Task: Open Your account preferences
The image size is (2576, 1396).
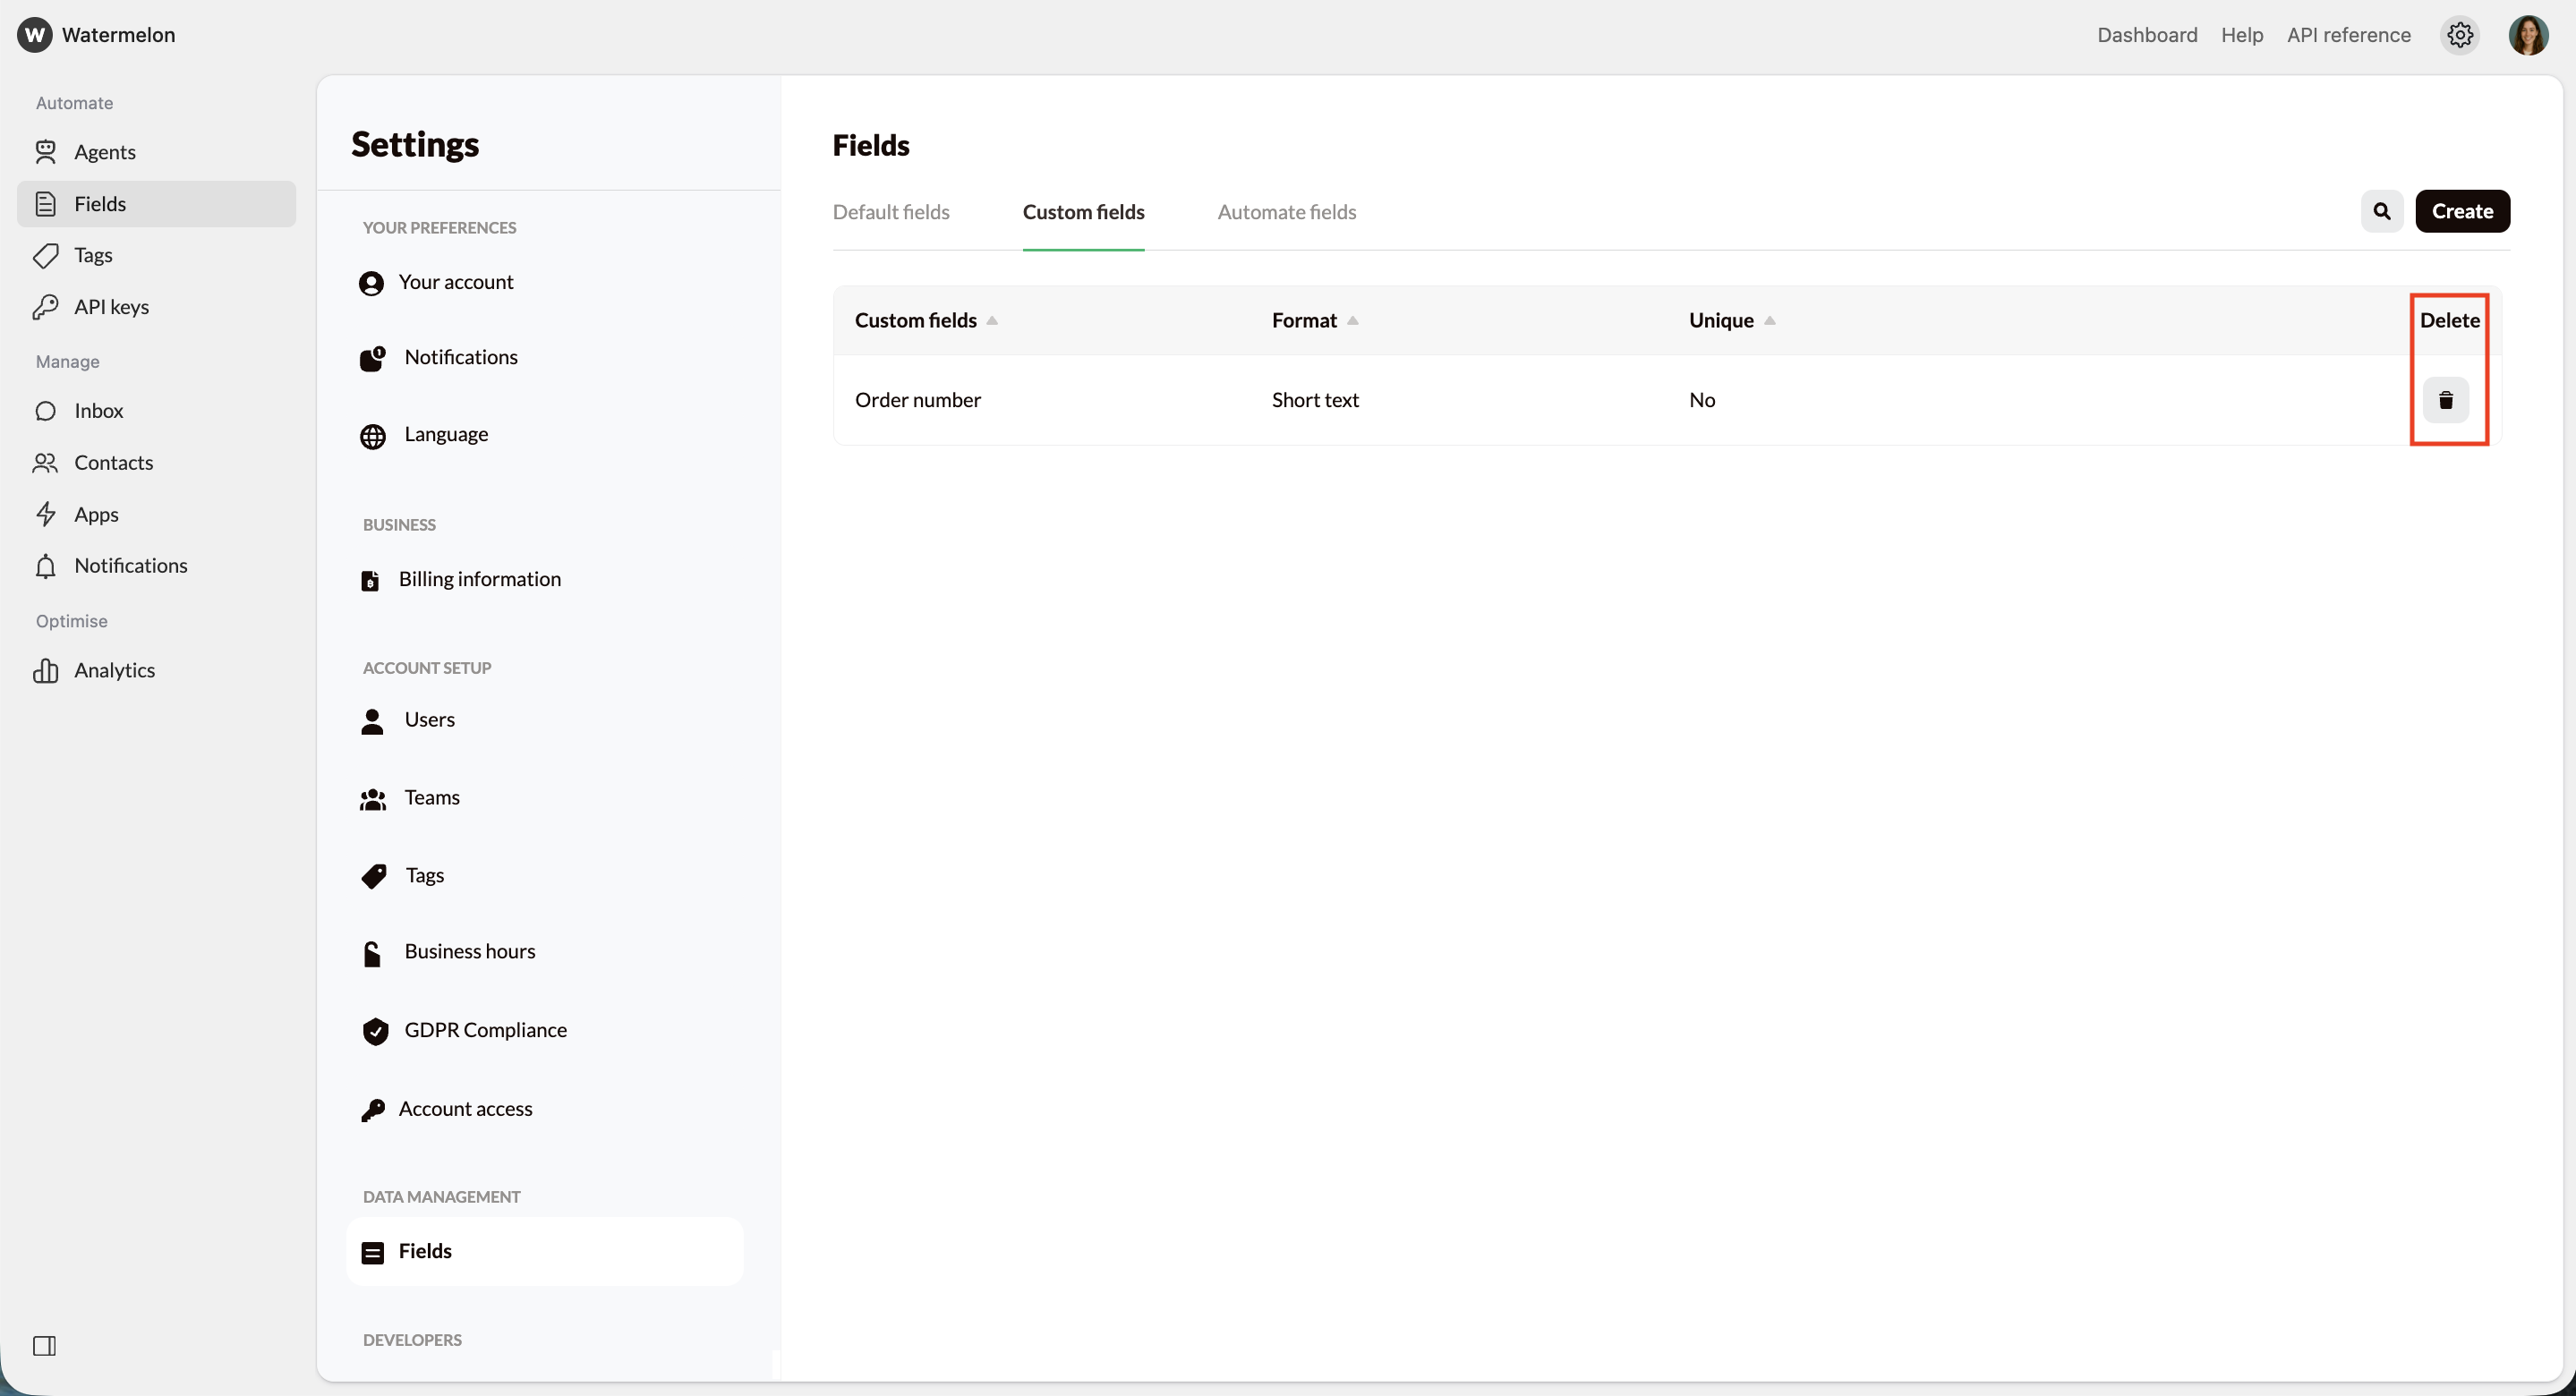Action: coord(457,282)
